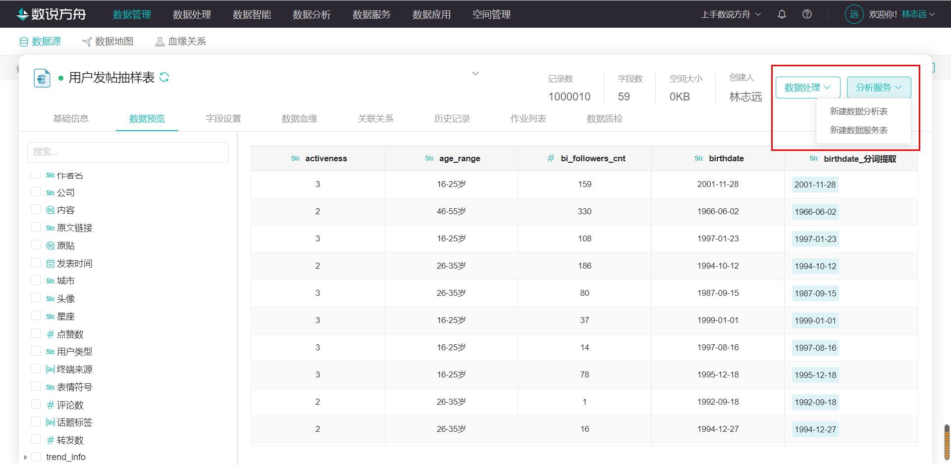Click the 数据源 database icon
This screenshot has height=465, width=951.
pyautogui.click(x=24, y=42)
